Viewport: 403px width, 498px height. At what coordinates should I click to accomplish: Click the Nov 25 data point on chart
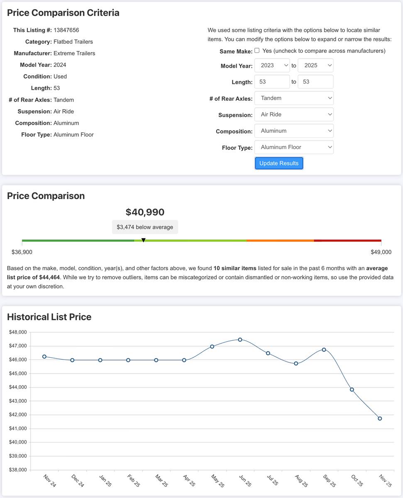point(380,418)
